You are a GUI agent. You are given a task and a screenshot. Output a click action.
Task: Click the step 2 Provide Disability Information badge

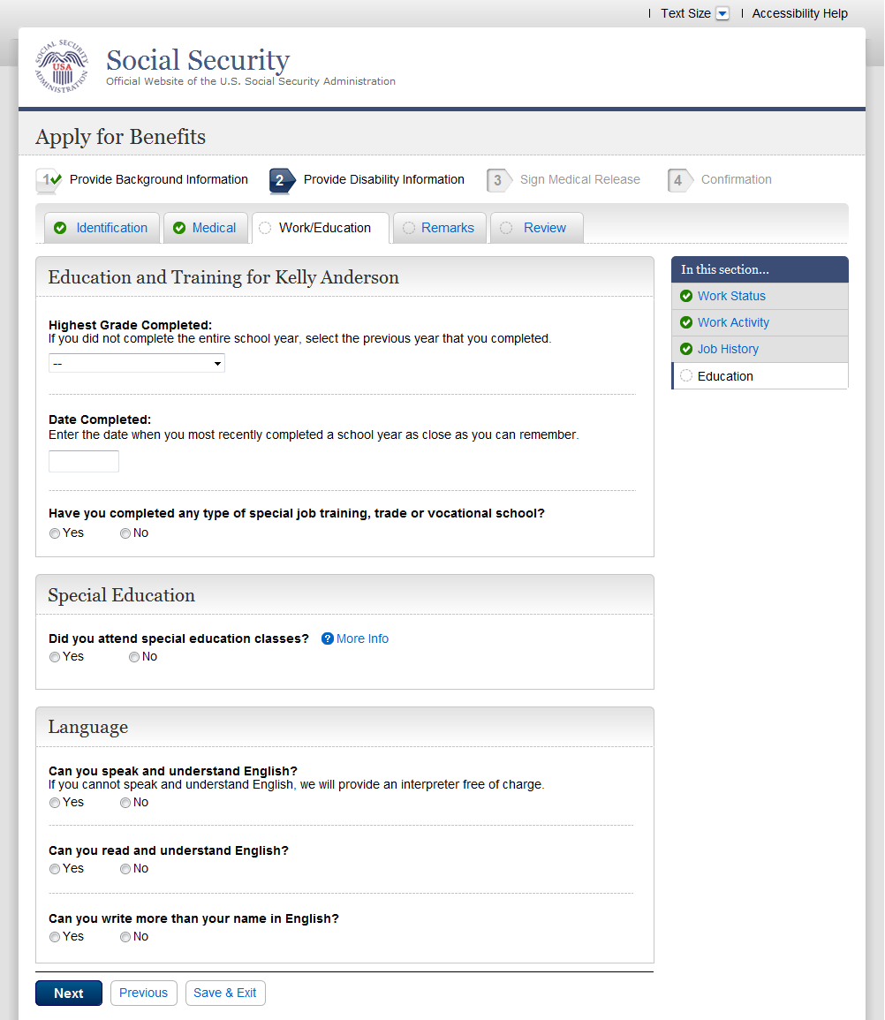(282, 180)
